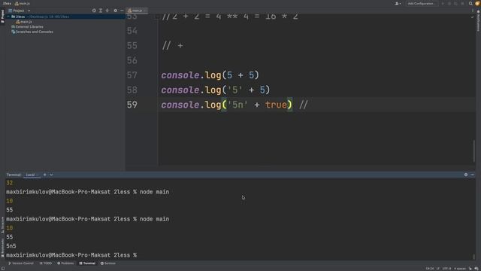The width and height of the screenshot is (481, 271).
Task: Open Project panel gear options
Action: (115, 11)
